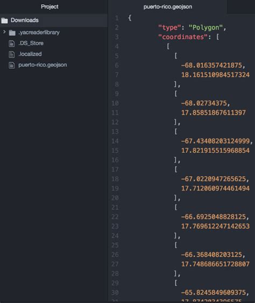
Task: Click the .localized file icon
Action: pyautogui.click(x=12, y=54)
